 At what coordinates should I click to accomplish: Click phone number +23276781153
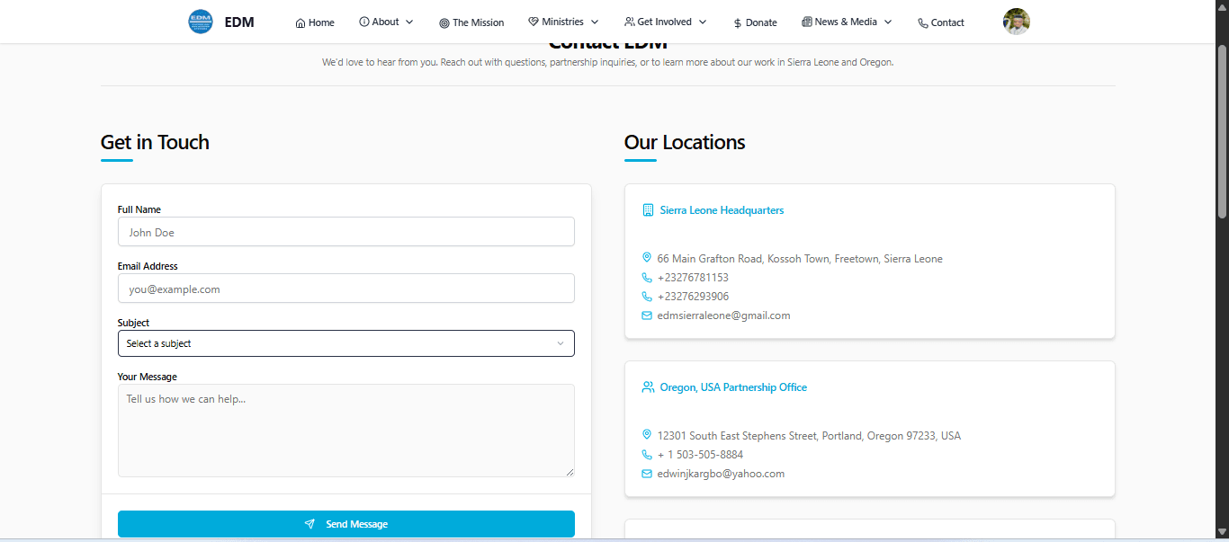pyautogui.click(x=693, y=278)
